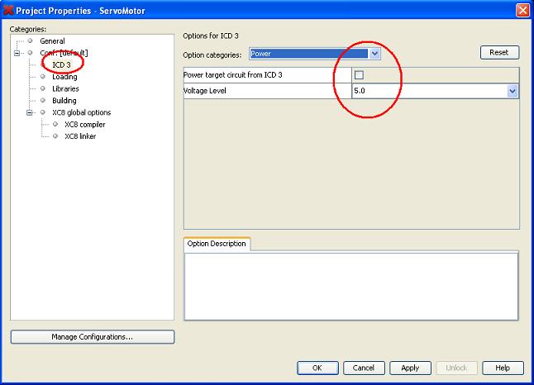Screen dimensions: 534x385
Task: Collapse the Conf: [default] tree node
Action: tap(16, 53)
